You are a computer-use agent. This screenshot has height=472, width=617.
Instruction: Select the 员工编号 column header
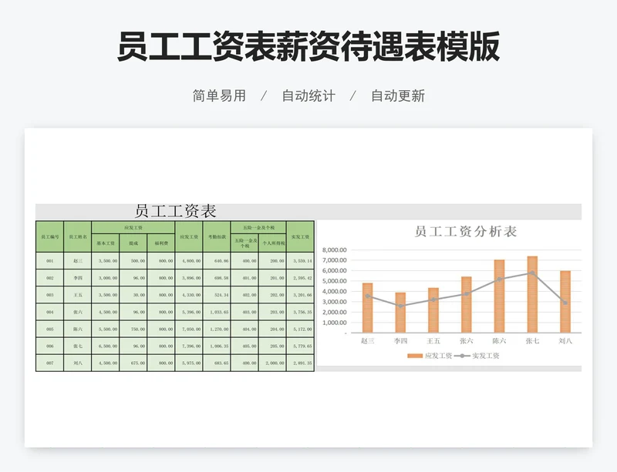point(50,236)
